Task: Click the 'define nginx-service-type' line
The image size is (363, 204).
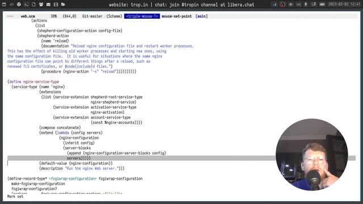Action: (33, 82)
